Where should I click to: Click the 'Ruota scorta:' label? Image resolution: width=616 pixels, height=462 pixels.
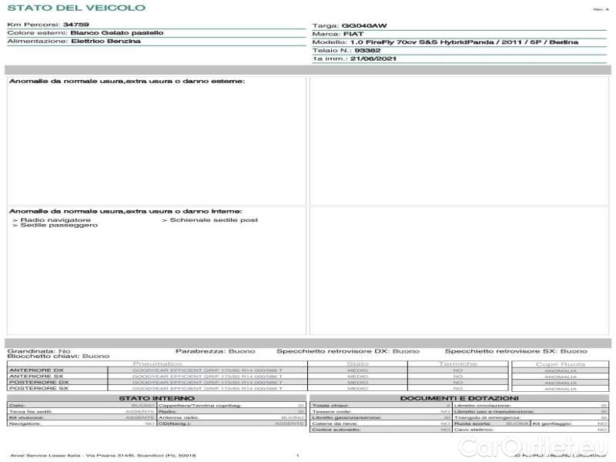[473, 423]
